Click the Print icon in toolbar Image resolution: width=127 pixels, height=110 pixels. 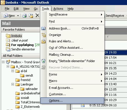point(24,16)
